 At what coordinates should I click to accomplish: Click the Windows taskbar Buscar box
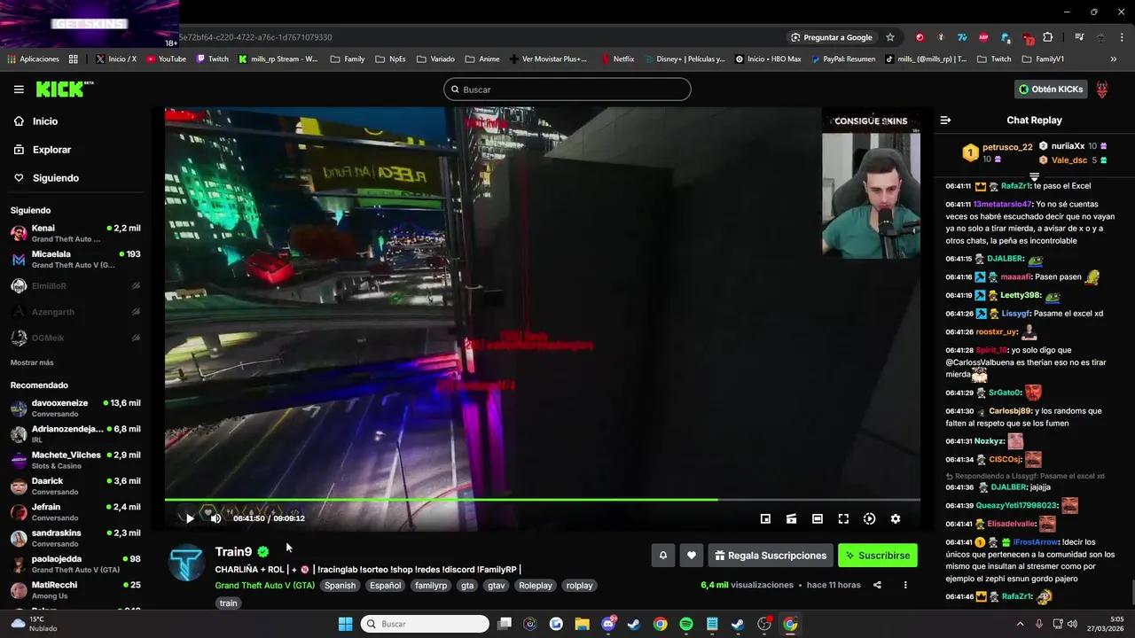click(425, 624)
